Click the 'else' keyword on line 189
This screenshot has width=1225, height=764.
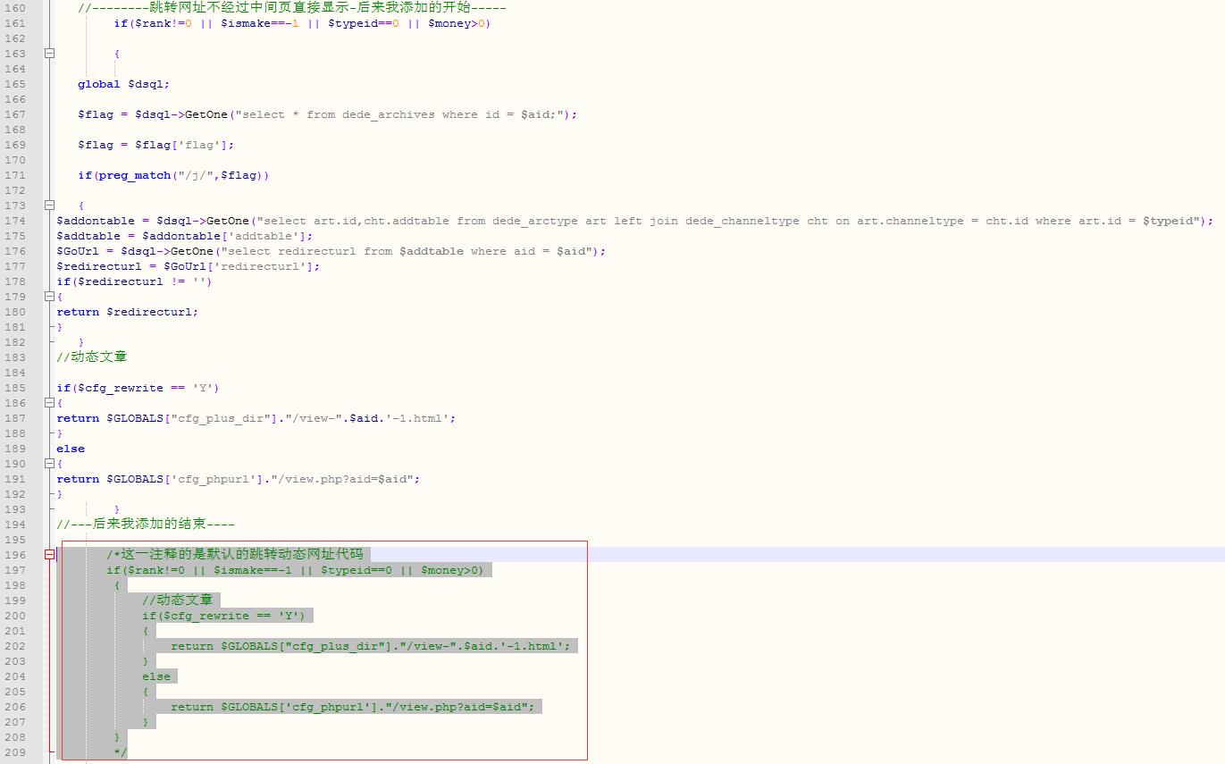click(x=71, y=449)
